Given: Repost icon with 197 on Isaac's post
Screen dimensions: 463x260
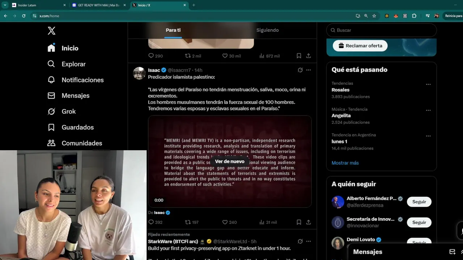Looking at the screenshot, I should pos(188,222).
